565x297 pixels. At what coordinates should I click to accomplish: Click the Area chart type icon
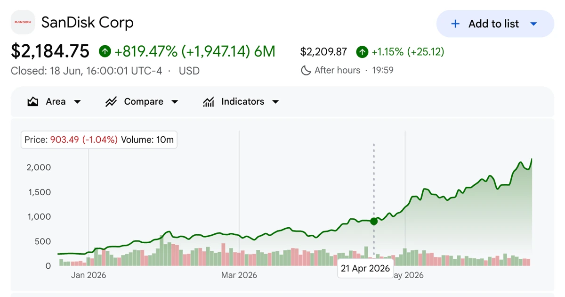pos(33,102)
